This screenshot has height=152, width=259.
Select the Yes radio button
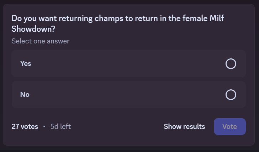pos(231,64)
